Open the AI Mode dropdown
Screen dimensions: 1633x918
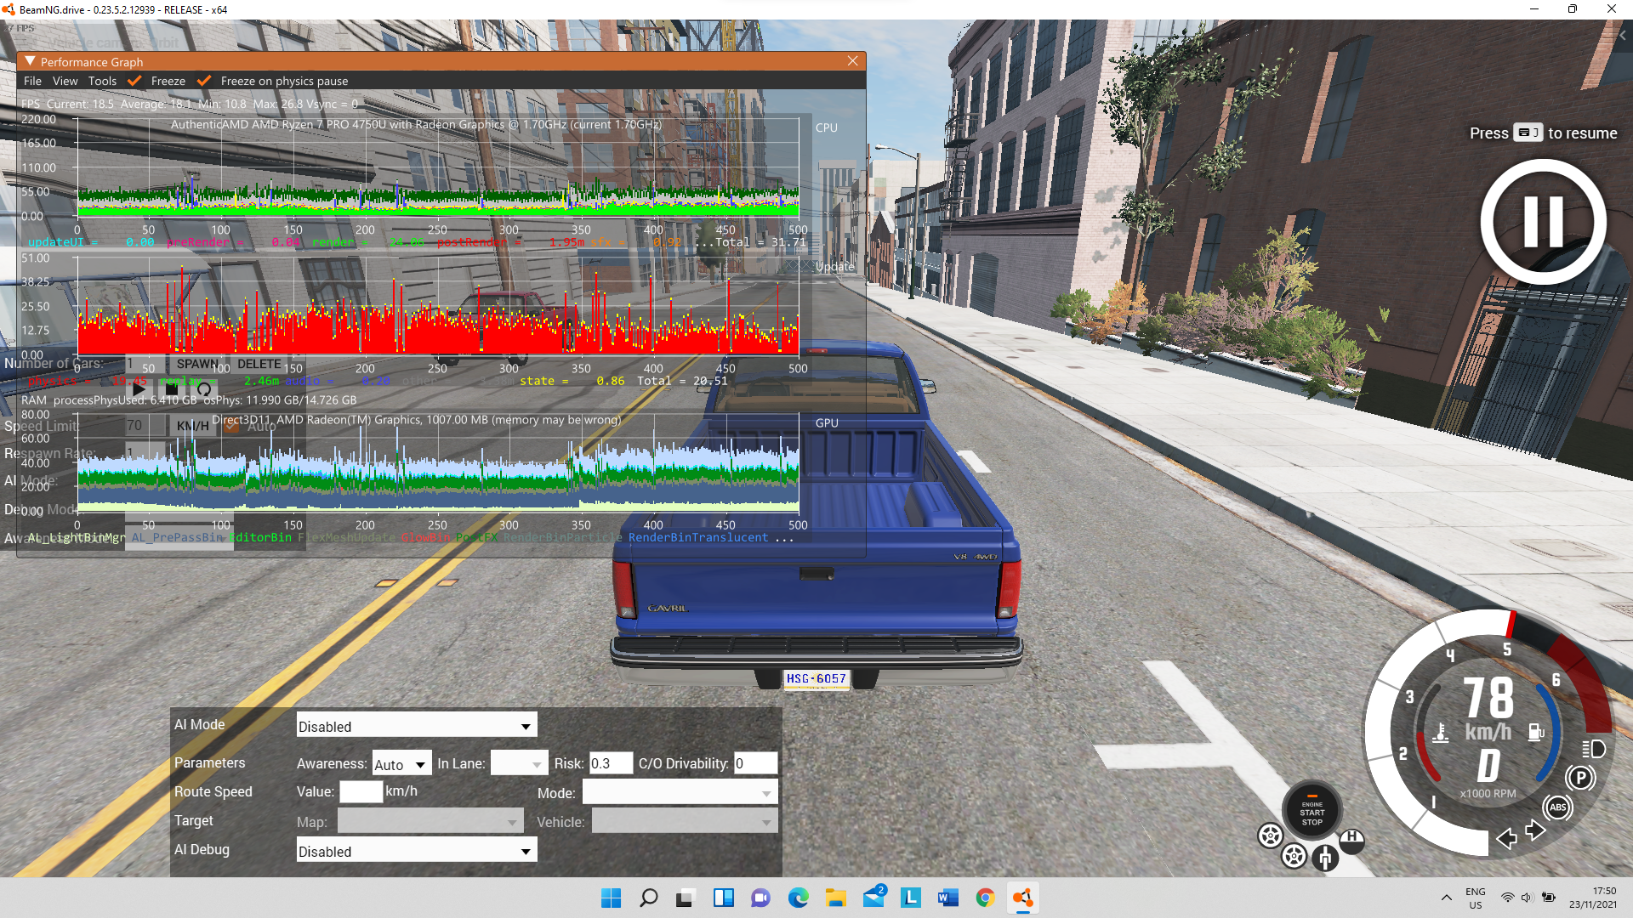(x=416, y=726)
